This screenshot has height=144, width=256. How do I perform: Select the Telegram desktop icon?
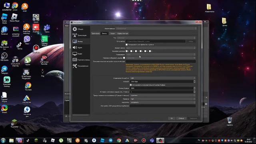click(4, 70)
